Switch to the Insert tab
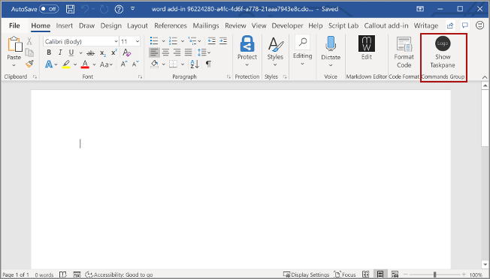 [65, 25]
